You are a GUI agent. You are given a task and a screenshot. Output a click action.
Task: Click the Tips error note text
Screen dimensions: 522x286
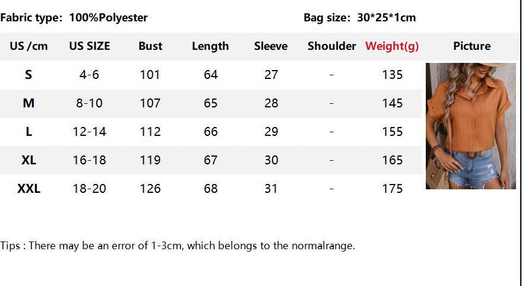pos(178,246)
